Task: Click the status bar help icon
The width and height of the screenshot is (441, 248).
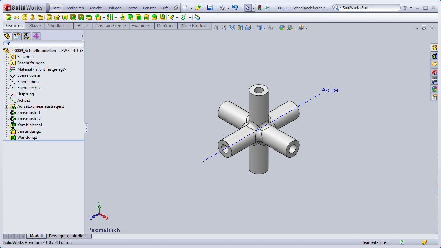Action: 402,242
